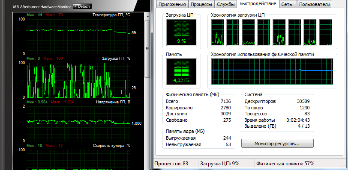Click the Afterburner monitor vertical scrollbar thumb
Image resolution: width=348 pixels, height=170 pixels.
[x=147, y=49]
